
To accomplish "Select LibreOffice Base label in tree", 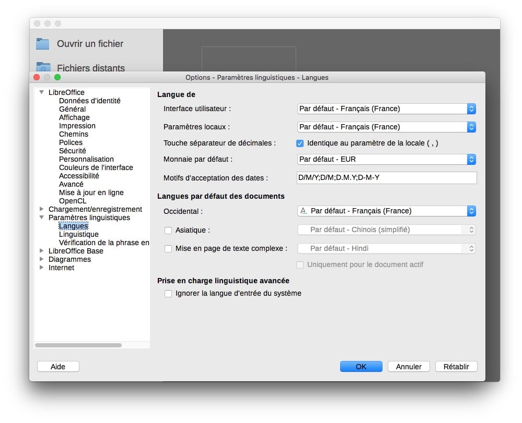I will 76,251.
